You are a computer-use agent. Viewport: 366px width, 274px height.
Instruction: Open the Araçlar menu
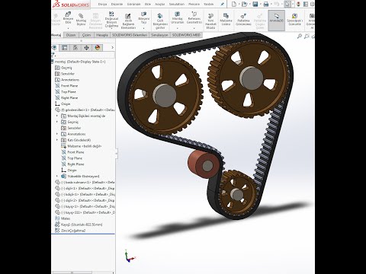click(160, 5)
